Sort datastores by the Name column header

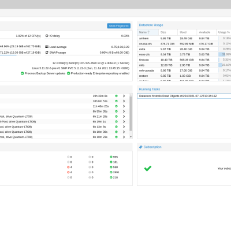148,32
